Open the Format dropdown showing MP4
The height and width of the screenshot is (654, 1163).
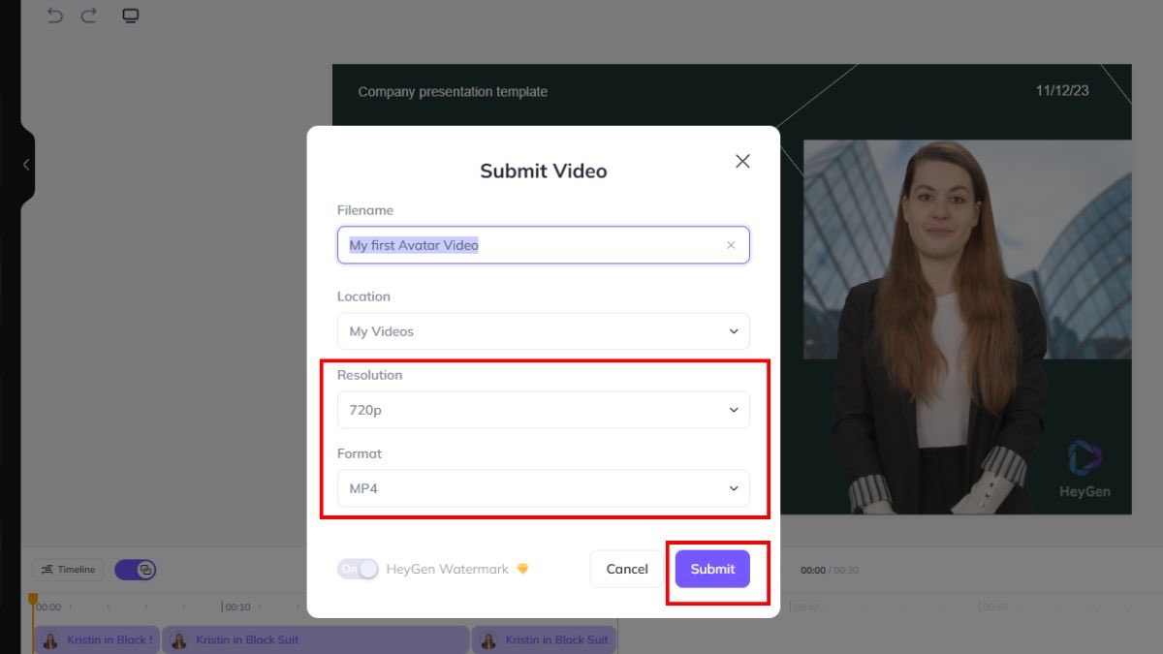coord(543,487)
